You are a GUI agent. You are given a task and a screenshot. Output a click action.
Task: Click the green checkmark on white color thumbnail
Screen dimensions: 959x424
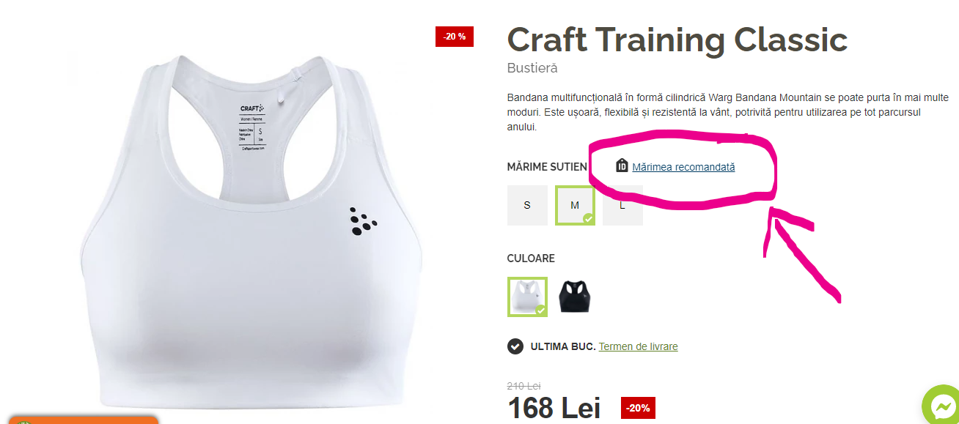click(x=540, y=310)
